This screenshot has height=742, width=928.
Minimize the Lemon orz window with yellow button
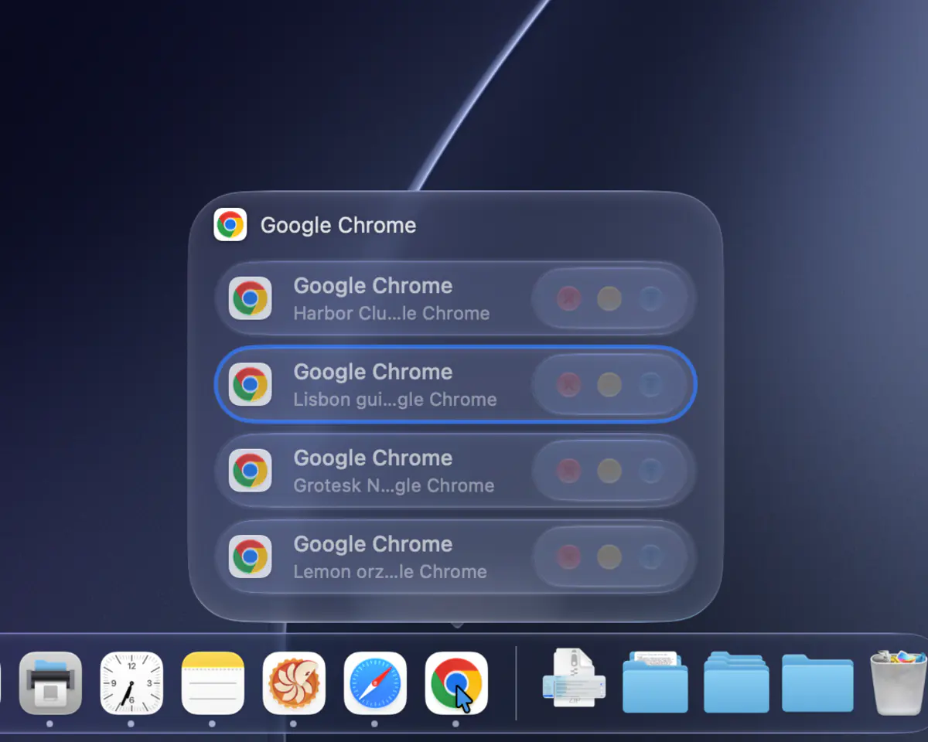click(x=609, y=556)
